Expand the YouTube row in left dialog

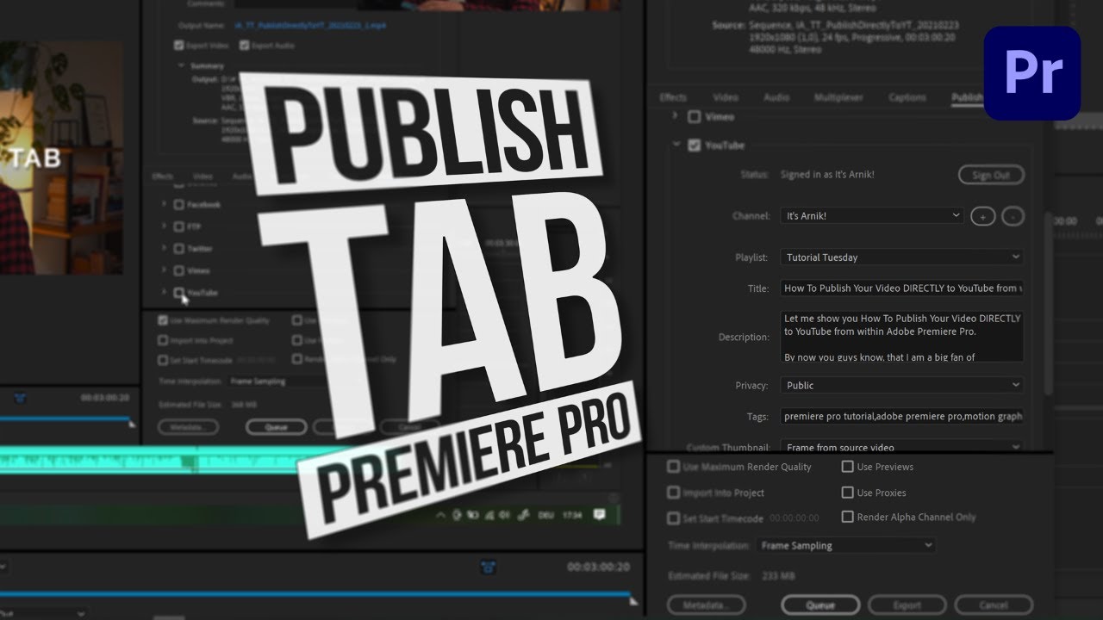(165, 293)
